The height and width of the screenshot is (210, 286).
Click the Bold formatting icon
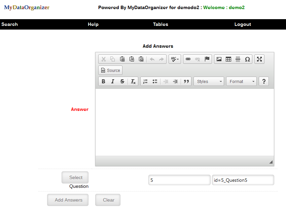[104, 81]
